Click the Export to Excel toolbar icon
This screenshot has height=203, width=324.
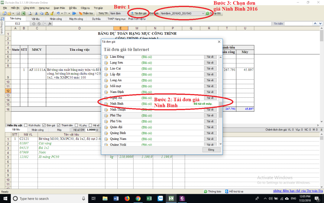(23, 14)
